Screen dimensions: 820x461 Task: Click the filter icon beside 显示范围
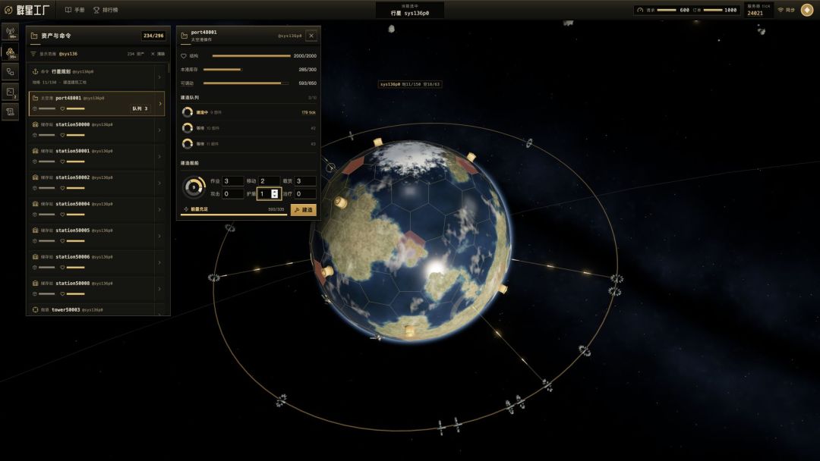tap(33, 54)
